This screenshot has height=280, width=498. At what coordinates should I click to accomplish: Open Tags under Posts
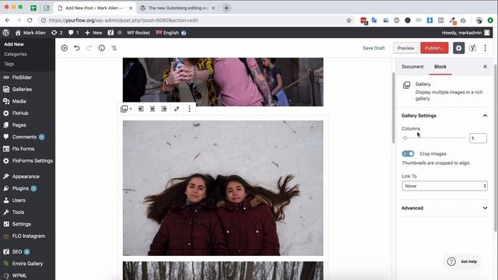coord(9,64)
